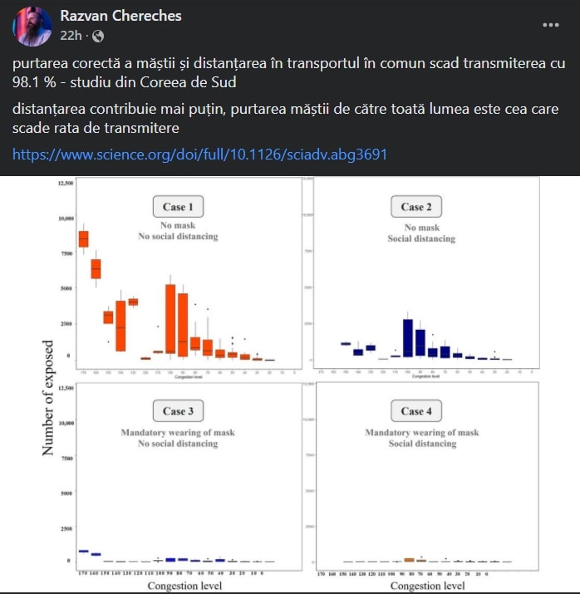Click the first post paragraph mentioning 98.1 %
This screenshot has width=580, height=594.
[283, 73]
